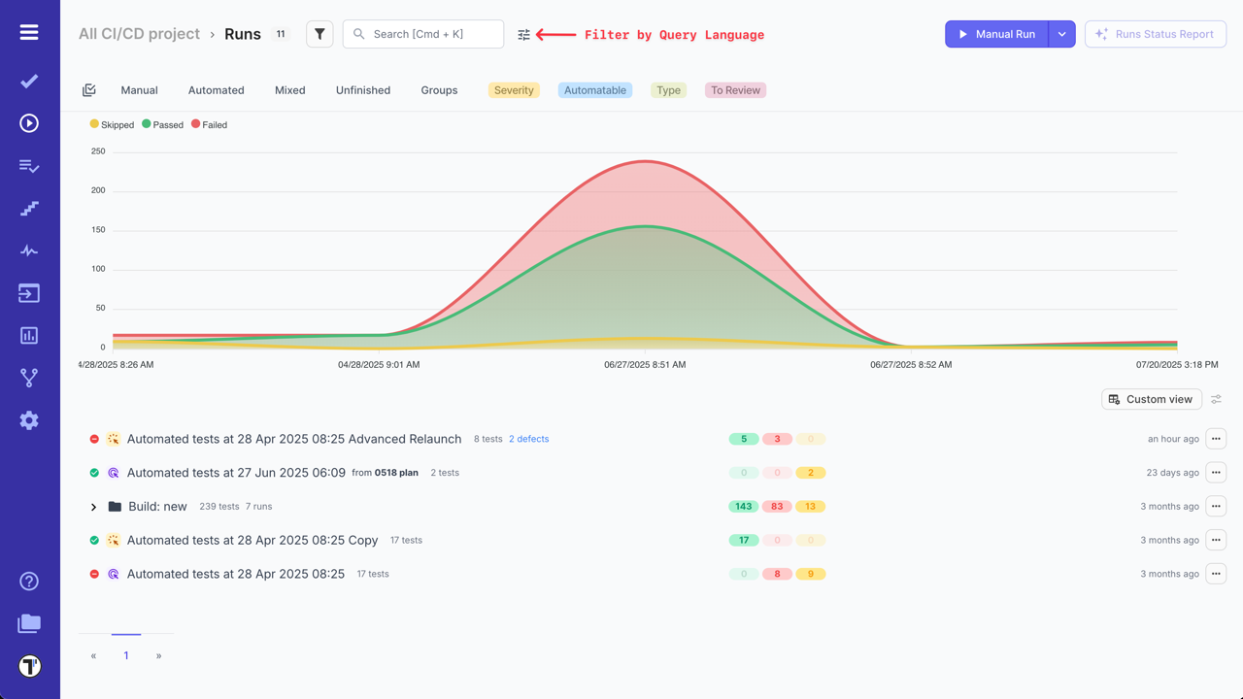Open the Runs play-circle icon in sidebar
The width and height of the screenshot is (1243, 699).
[28, 122]
